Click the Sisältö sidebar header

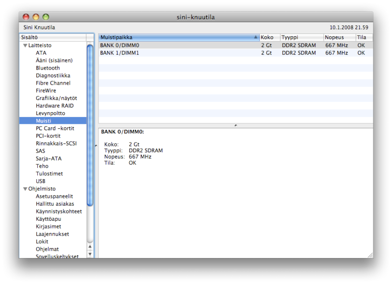point(53,38)
